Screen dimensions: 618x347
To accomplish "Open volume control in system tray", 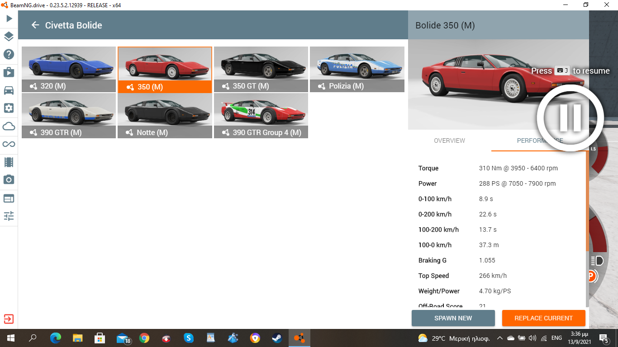I will (532, 338).
